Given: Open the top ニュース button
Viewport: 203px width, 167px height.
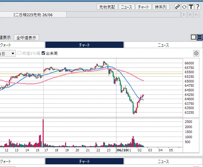Looking at the screenshot, I should tap(127, 7).
